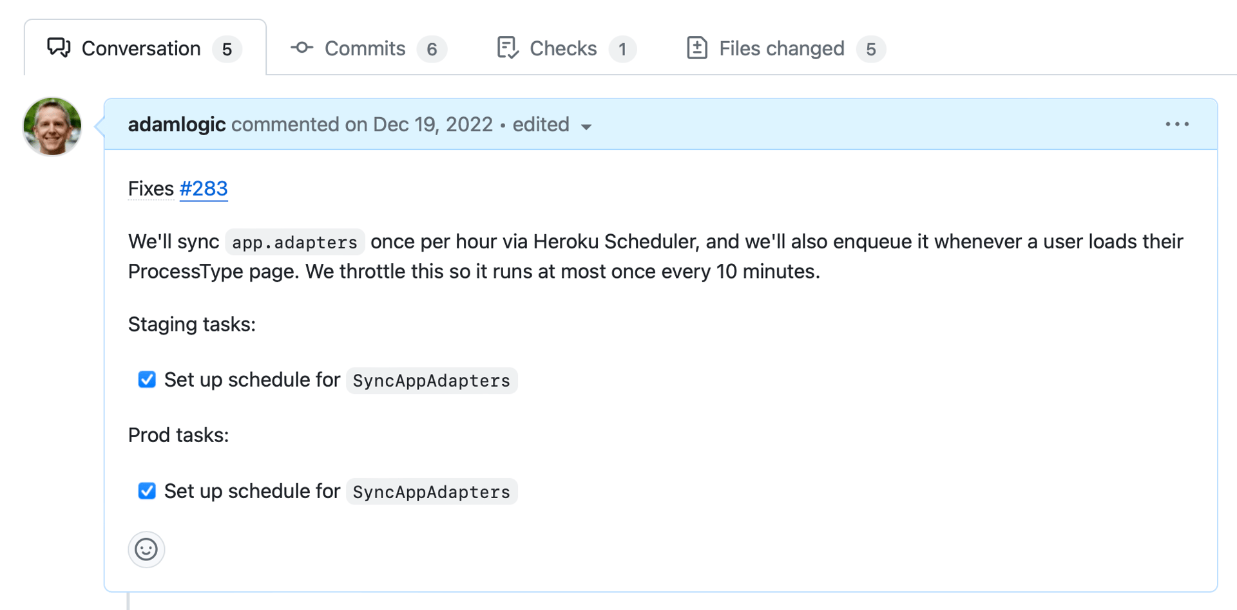The height and width of the screenshot is (610, 1237).
Task: Click the speech bubble icon on Conversation tab
Action: pyautogui.click(x=58, y=48)
